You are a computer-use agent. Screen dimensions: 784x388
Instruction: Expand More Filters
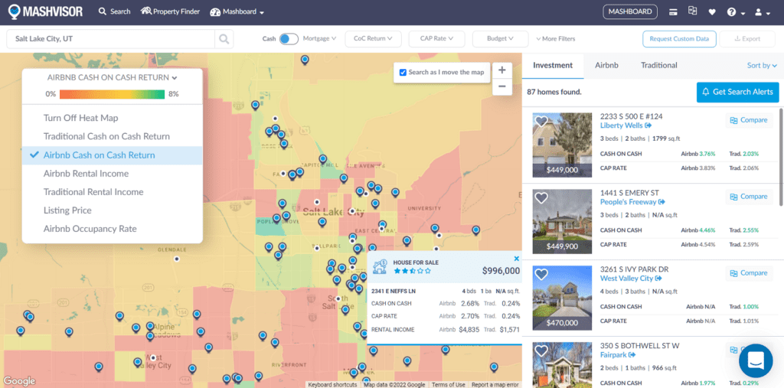[556, 38]
